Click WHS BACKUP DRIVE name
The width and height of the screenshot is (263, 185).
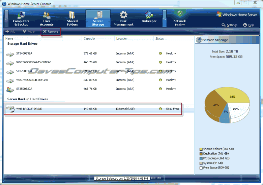[x=29, y=109]
